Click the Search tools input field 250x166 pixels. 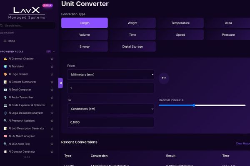28,25
